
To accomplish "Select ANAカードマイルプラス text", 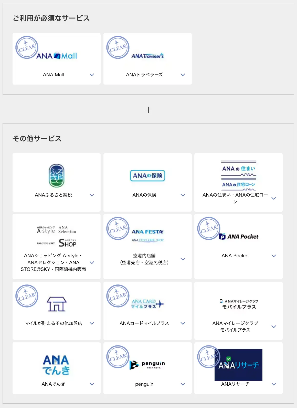I will 144,323.
